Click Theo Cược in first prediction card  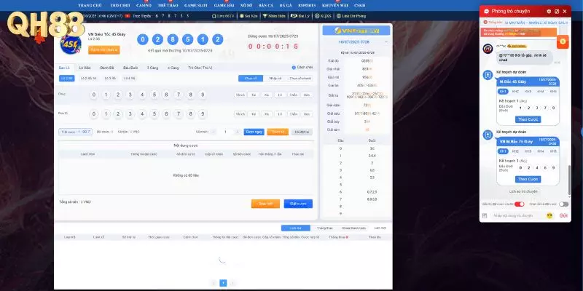pos(528,119)
